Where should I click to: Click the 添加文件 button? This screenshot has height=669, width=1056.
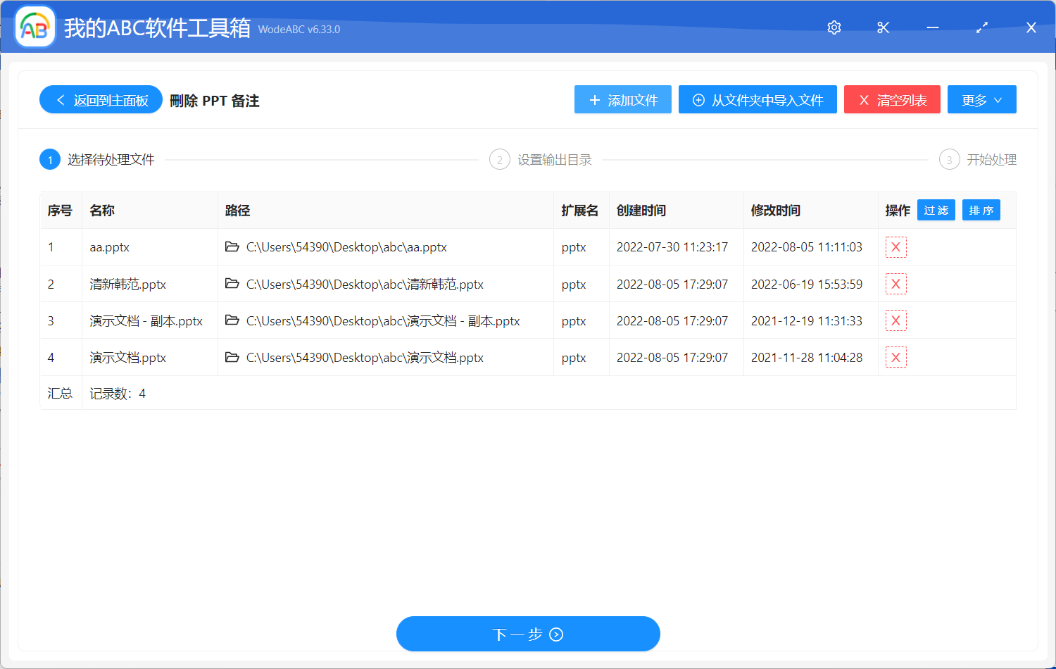[622, 99]
